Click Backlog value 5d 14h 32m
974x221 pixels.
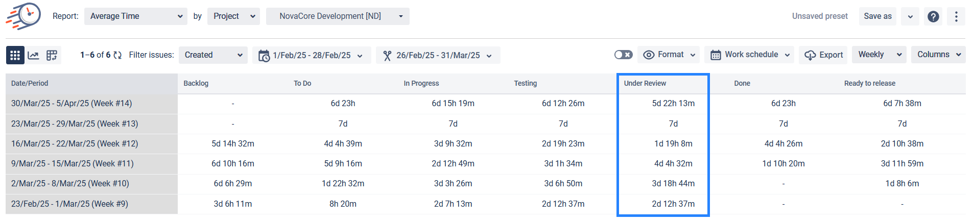point(233,144)
